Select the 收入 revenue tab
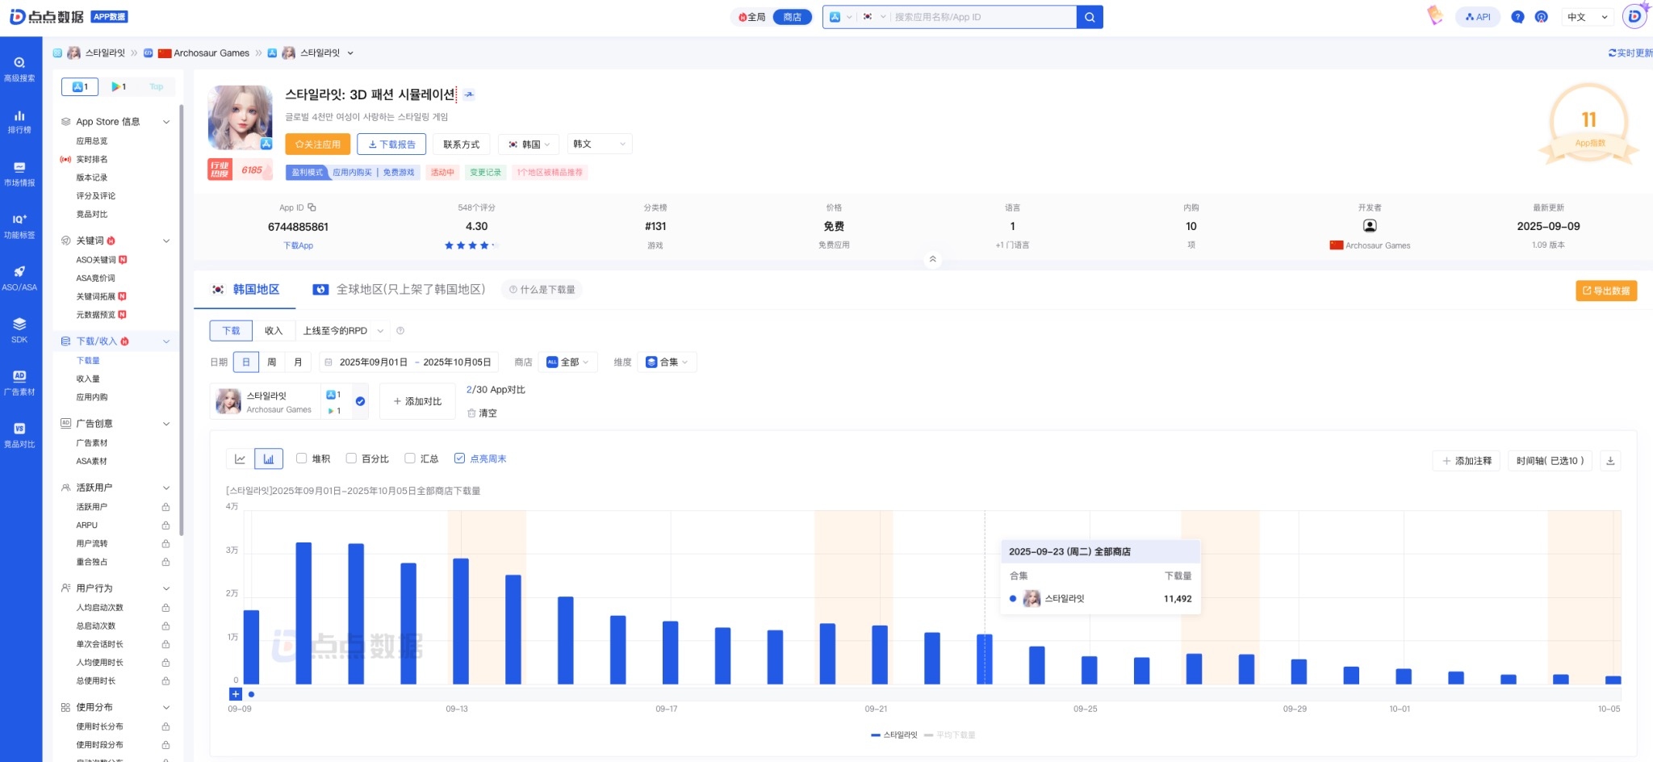Screen dimensions: 1653x762 click(x=274, y=331)
